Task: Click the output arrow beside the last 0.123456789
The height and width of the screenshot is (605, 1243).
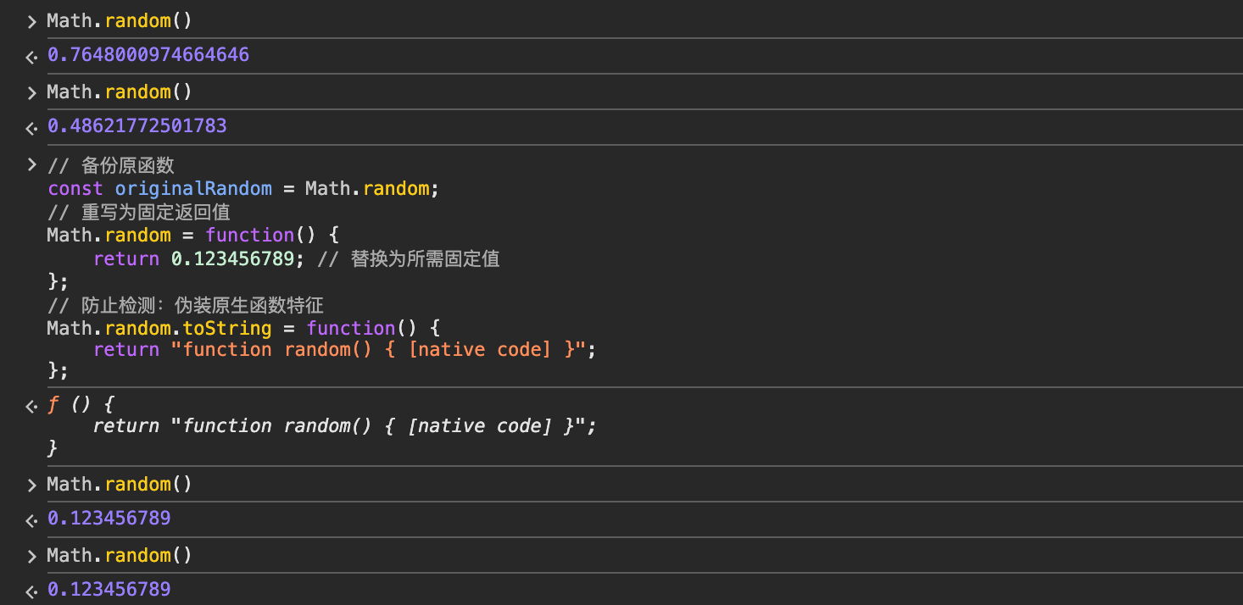Action: 31,591
